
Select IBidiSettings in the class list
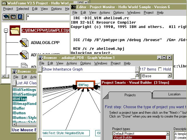point(24,90)
